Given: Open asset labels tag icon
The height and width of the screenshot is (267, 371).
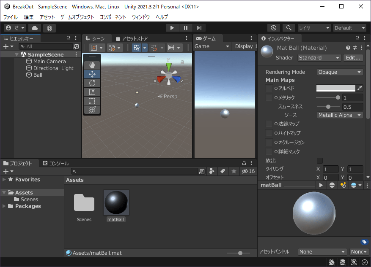Looking at the screenshot, I should pos(364,242).
